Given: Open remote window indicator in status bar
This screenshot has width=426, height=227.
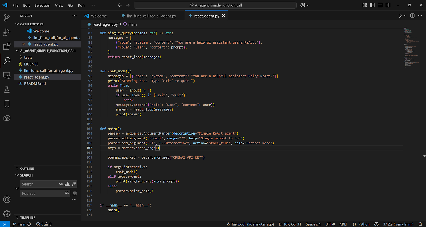Looking at the screenshot, I should pos(5,224).
